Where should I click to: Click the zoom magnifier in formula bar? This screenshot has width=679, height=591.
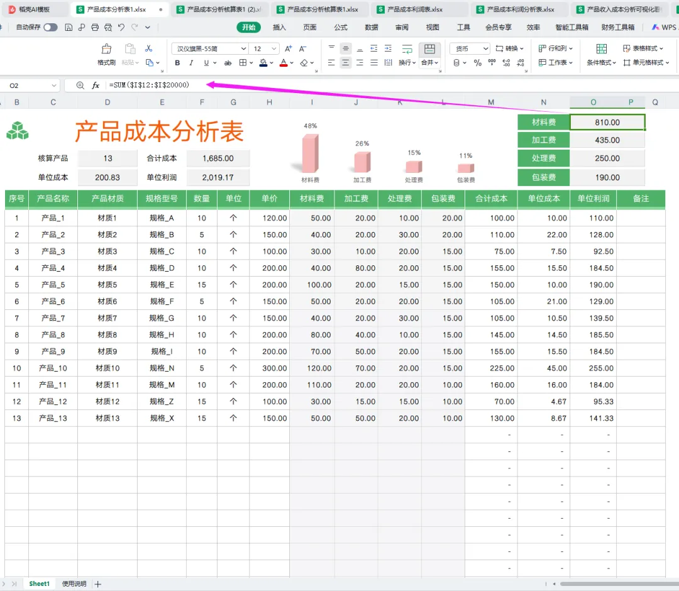click(80, 86)
